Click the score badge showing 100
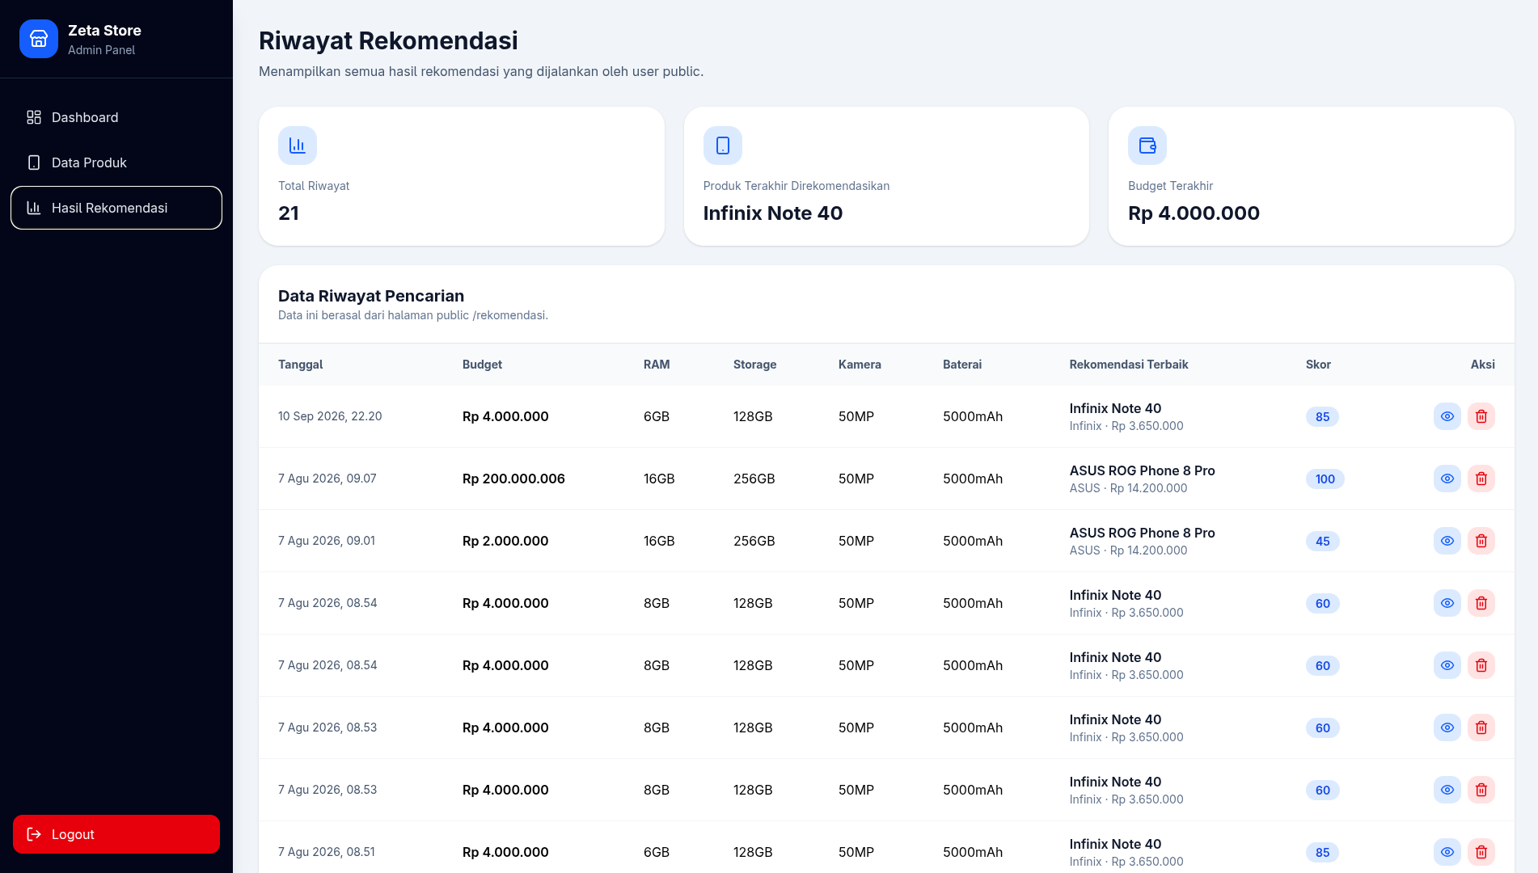Image resolution: width=1538 pixels, height=873 pixels. tap(1325, 479)
